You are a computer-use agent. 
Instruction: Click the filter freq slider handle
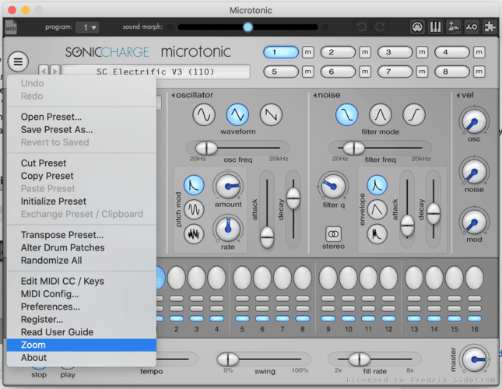click(x=354, y=148)
